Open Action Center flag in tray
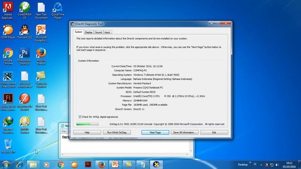The image size is (301, 169). 266,165
